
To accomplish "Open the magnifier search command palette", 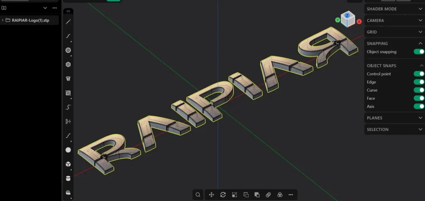I will [198, 195].
